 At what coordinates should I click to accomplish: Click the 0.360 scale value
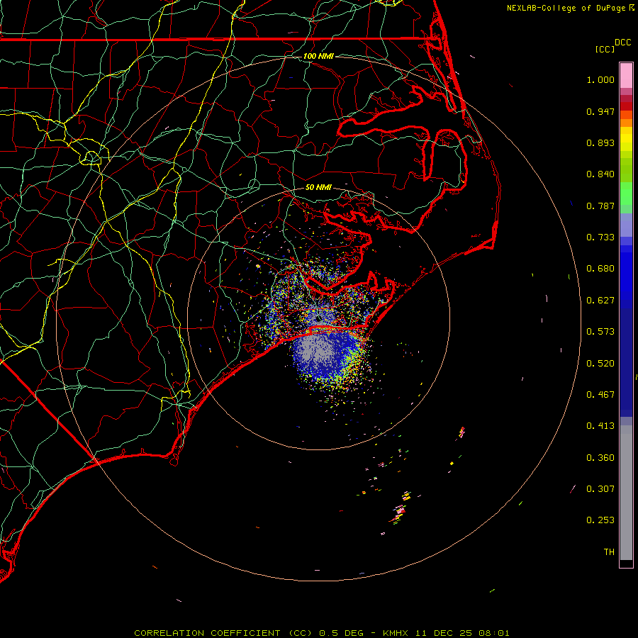point(600,458)
